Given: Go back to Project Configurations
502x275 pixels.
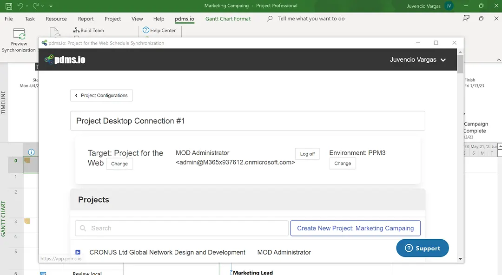Looking at the screenshot, I should (x=101, y=95).
